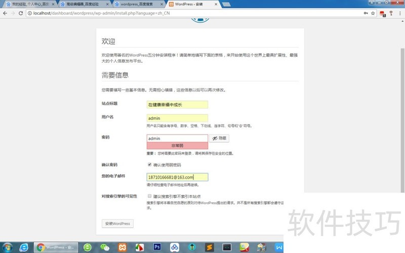The image size is (405, 253).
Task: Click the browser address bar URL
Action: point(102,13)
